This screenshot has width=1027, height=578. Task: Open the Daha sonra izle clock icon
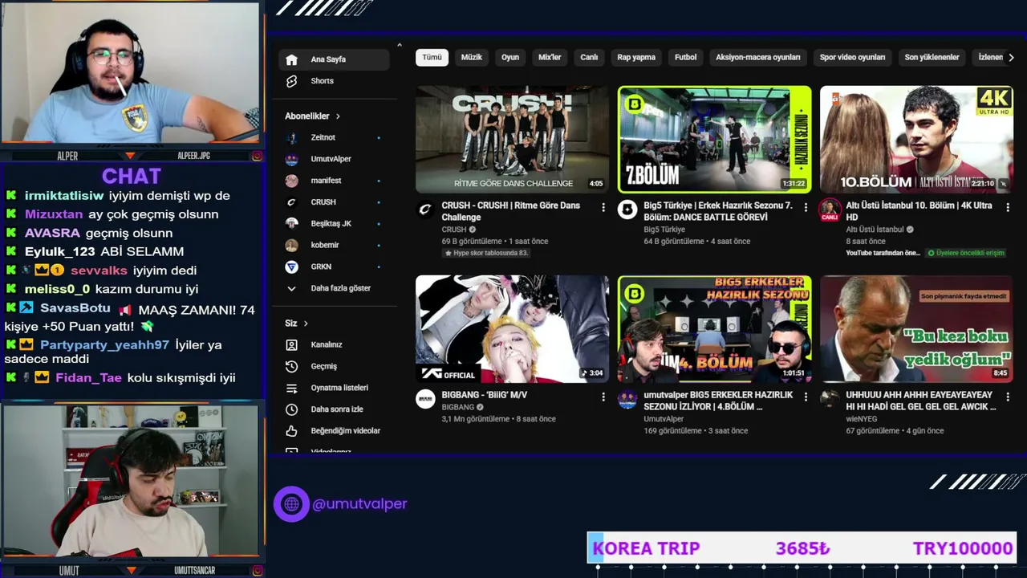(x=291, y=409)
